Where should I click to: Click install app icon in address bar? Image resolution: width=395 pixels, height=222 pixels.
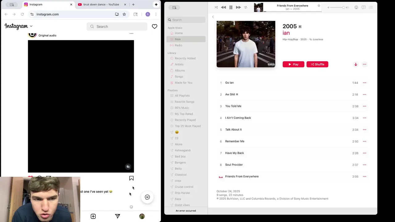(117, 14)
